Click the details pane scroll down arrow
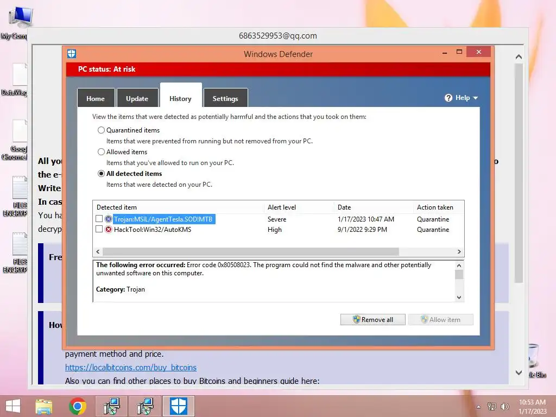 tap(459, 297)
